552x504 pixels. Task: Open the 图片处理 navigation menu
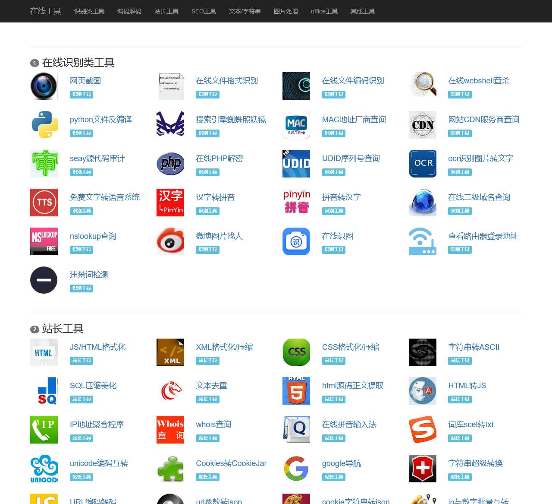coord(286,11)
